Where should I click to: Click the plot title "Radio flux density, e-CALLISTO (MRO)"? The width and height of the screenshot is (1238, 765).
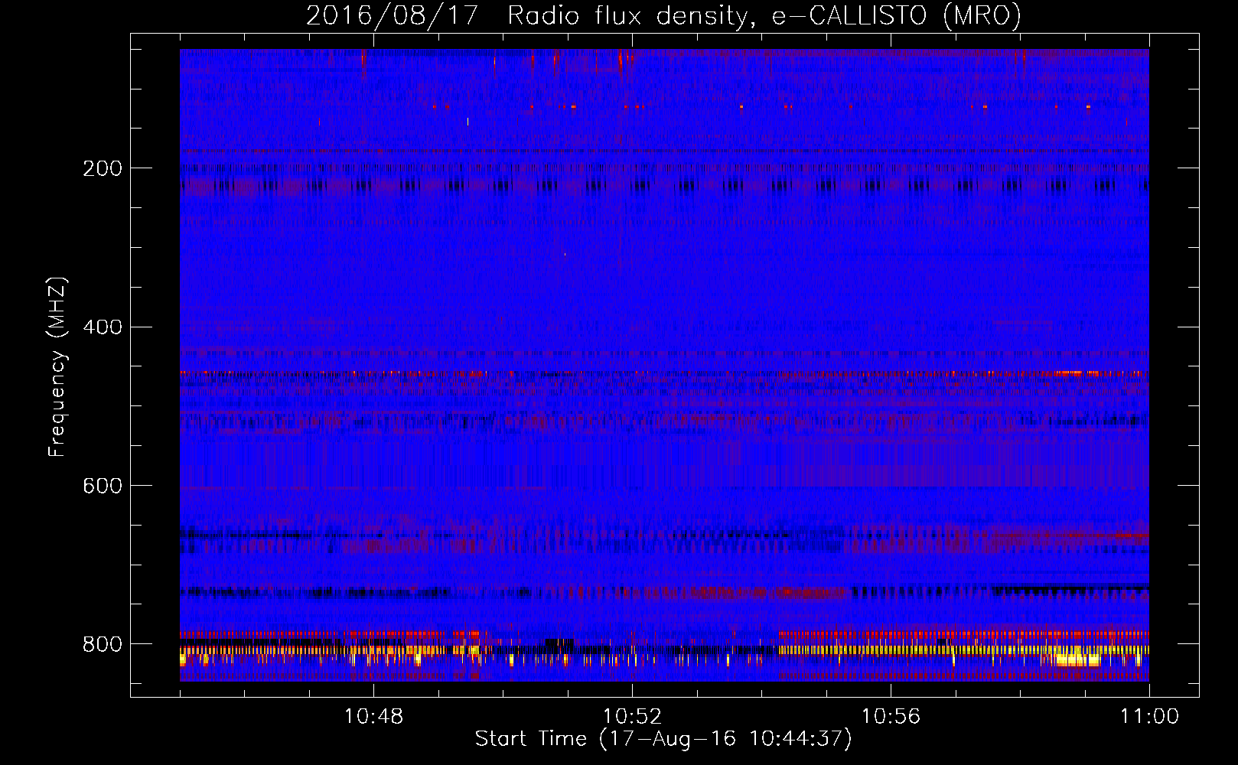[764, 16]
